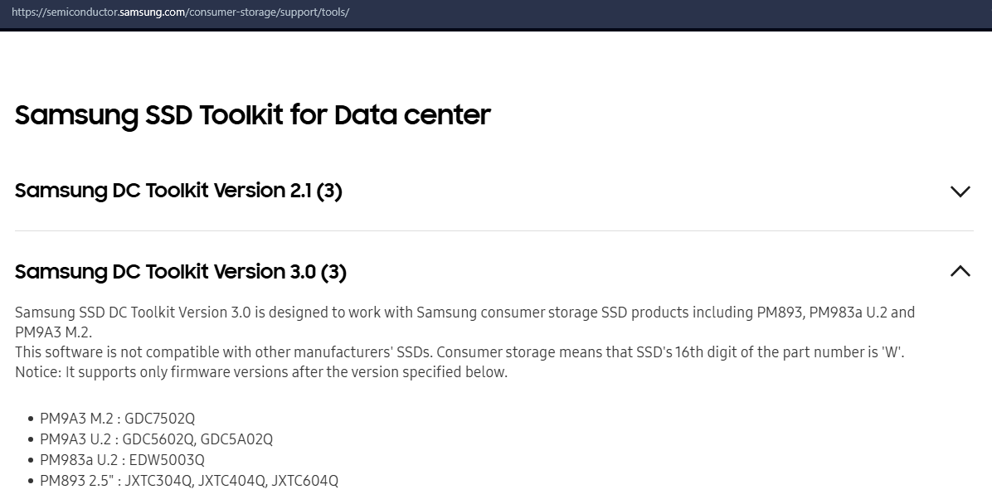Click the JXTC404Q firmware version
Screen dimensions: 992x504
(x=231, y=481)
